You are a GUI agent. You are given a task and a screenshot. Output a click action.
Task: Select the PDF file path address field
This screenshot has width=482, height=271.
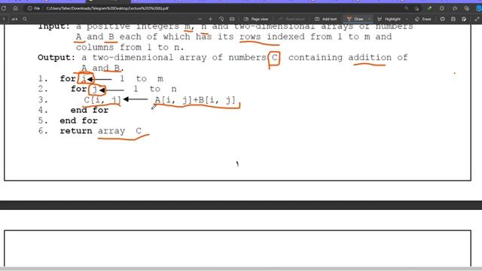[107, 8]
